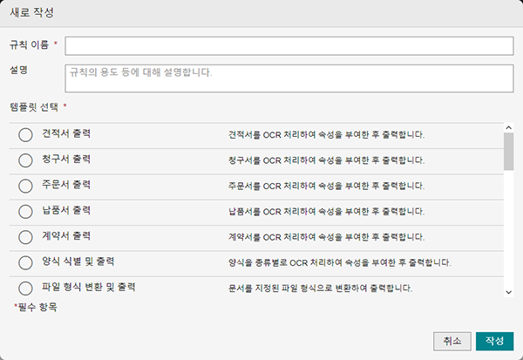Select the 청구서 출력 radio button

pyautogui.click(x=25, y=160)
